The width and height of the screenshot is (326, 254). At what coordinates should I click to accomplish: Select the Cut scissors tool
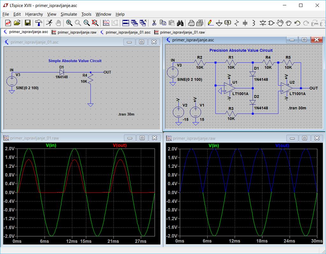[154, 23]
